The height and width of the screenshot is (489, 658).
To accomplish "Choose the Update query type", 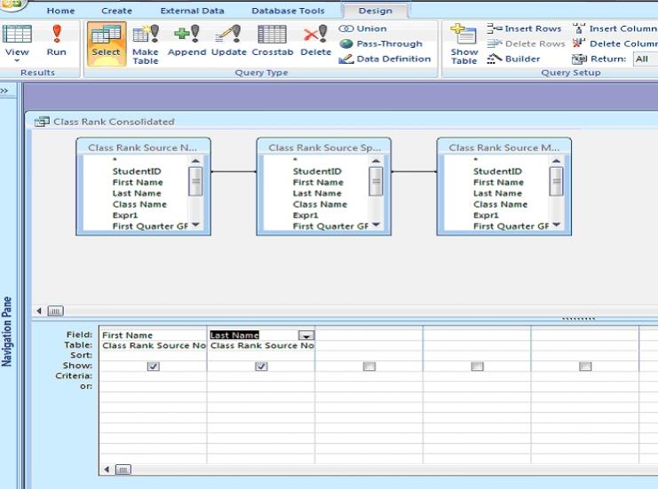I will click(x=229, y=40).
